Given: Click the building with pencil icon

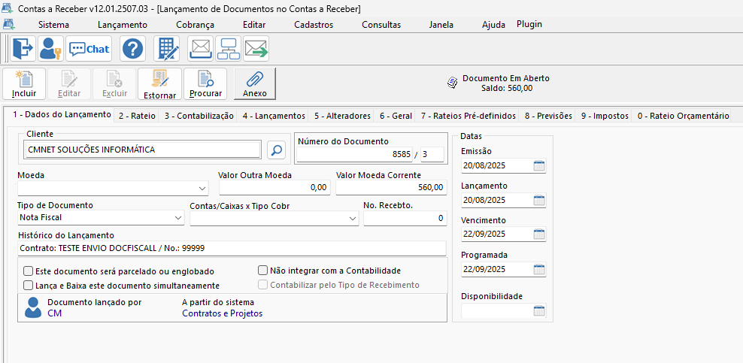Looking at the screenshot, I should click(166, 50).
